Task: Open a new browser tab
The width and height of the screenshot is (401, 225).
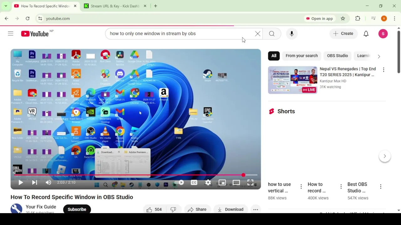Action: 155,6
